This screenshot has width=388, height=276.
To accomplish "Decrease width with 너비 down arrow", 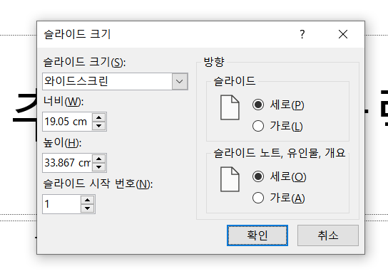I will pyautogui.click(x=98, y=126).
